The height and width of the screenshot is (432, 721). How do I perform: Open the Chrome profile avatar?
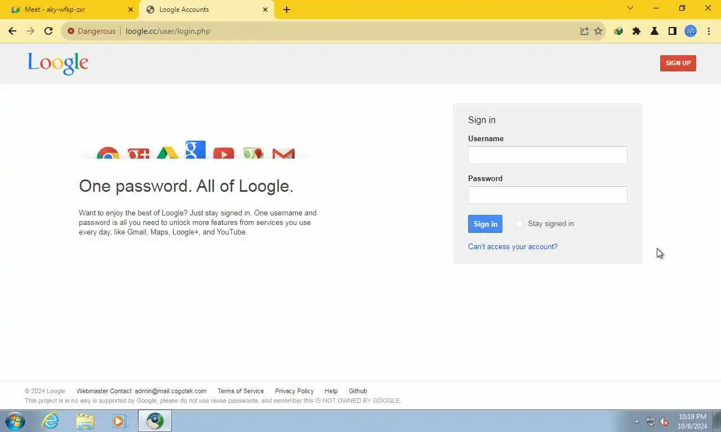pos(691,31)
